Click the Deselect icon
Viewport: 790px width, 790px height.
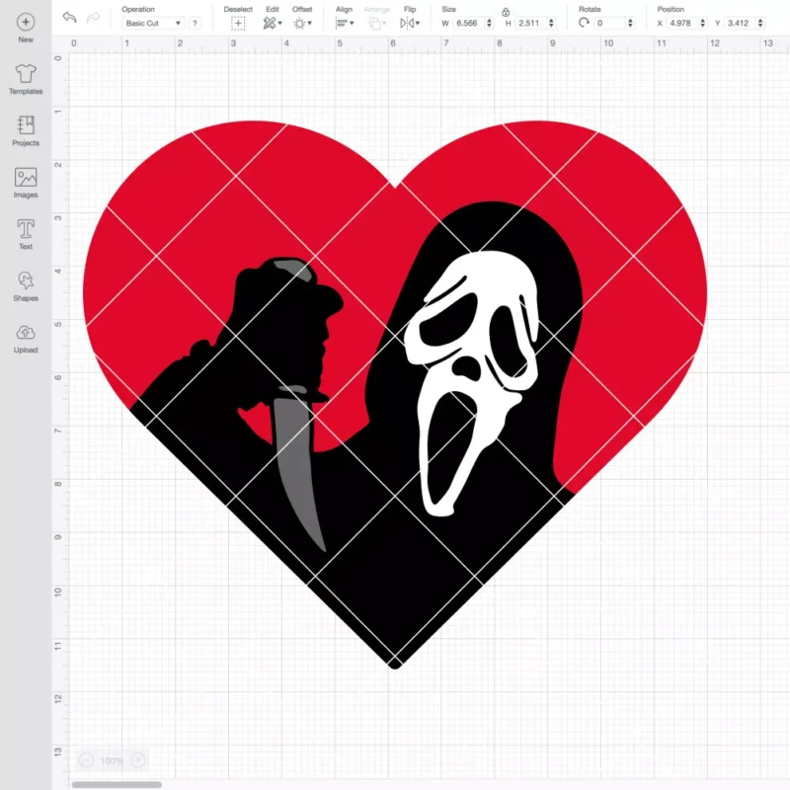[238, 23]
